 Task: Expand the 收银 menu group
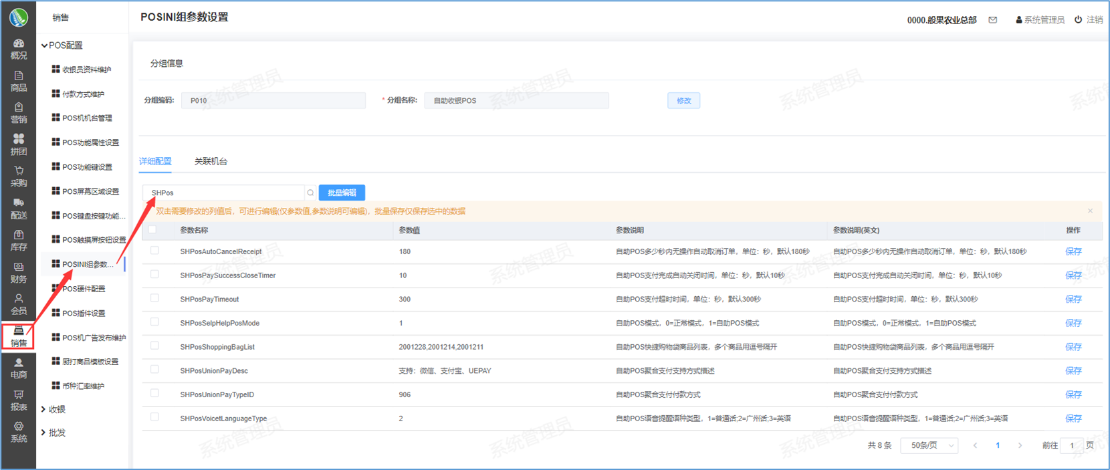(57, 409)
